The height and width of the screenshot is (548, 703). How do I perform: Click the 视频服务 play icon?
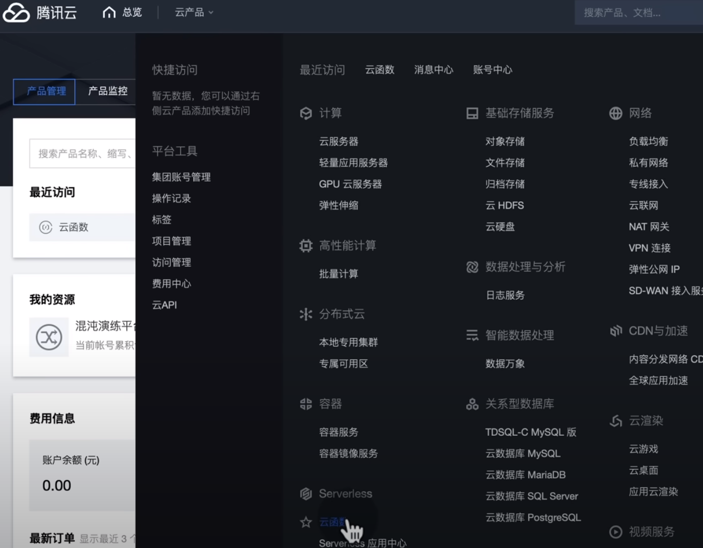click(616, 532)
